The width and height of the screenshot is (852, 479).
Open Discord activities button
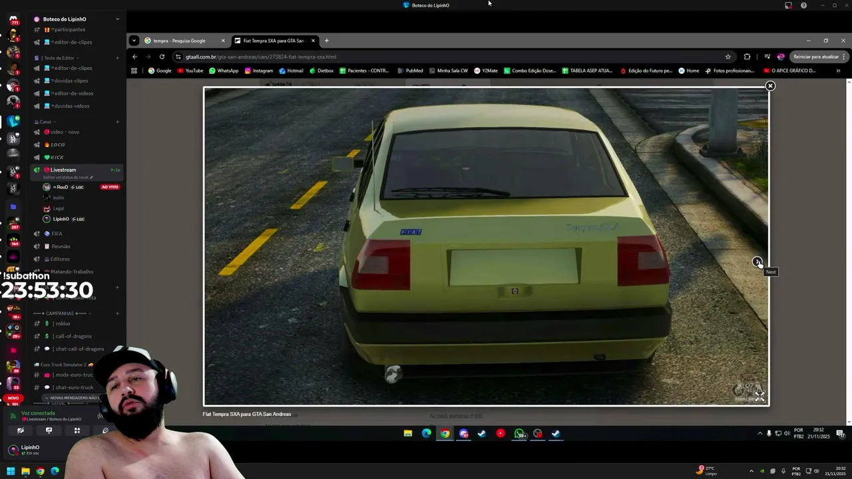pyautogui.click(x=77, y=430)
